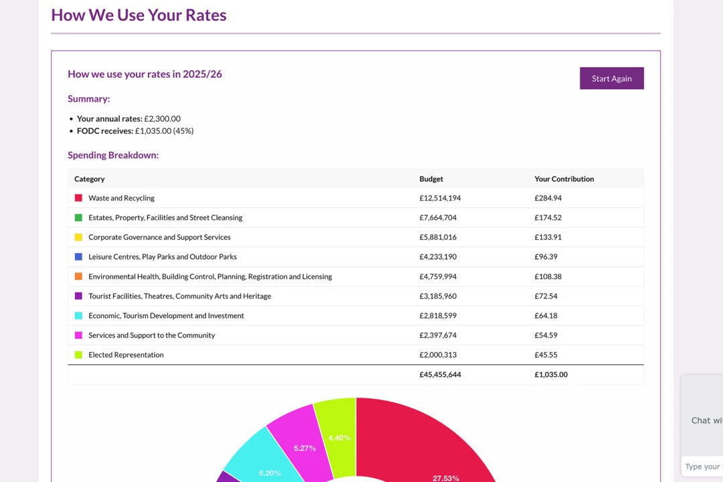Viewport: 723px width, 482px height.
Task: Click the Your Contribution column header
Action: pos(564,179)
